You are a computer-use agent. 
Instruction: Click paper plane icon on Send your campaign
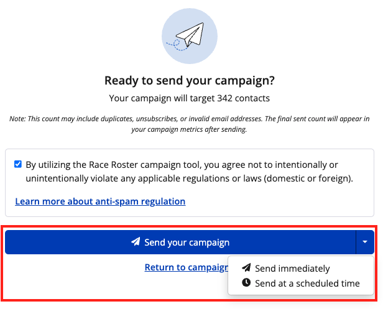(136, 242)
